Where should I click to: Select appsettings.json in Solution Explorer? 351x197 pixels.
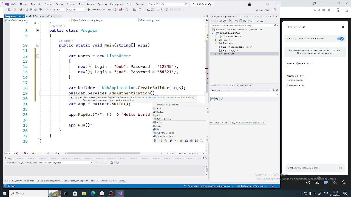(231, 50)
